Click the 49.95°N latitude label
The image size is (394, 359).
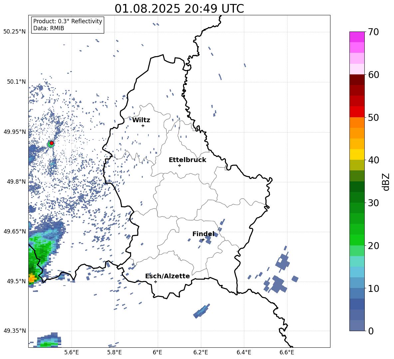click(x=15, y=132)
